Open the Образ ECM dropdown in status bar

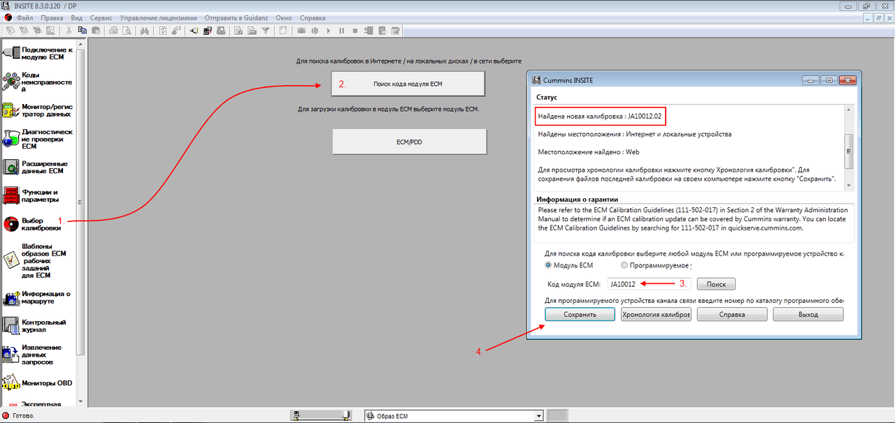[x=453, y=416]
